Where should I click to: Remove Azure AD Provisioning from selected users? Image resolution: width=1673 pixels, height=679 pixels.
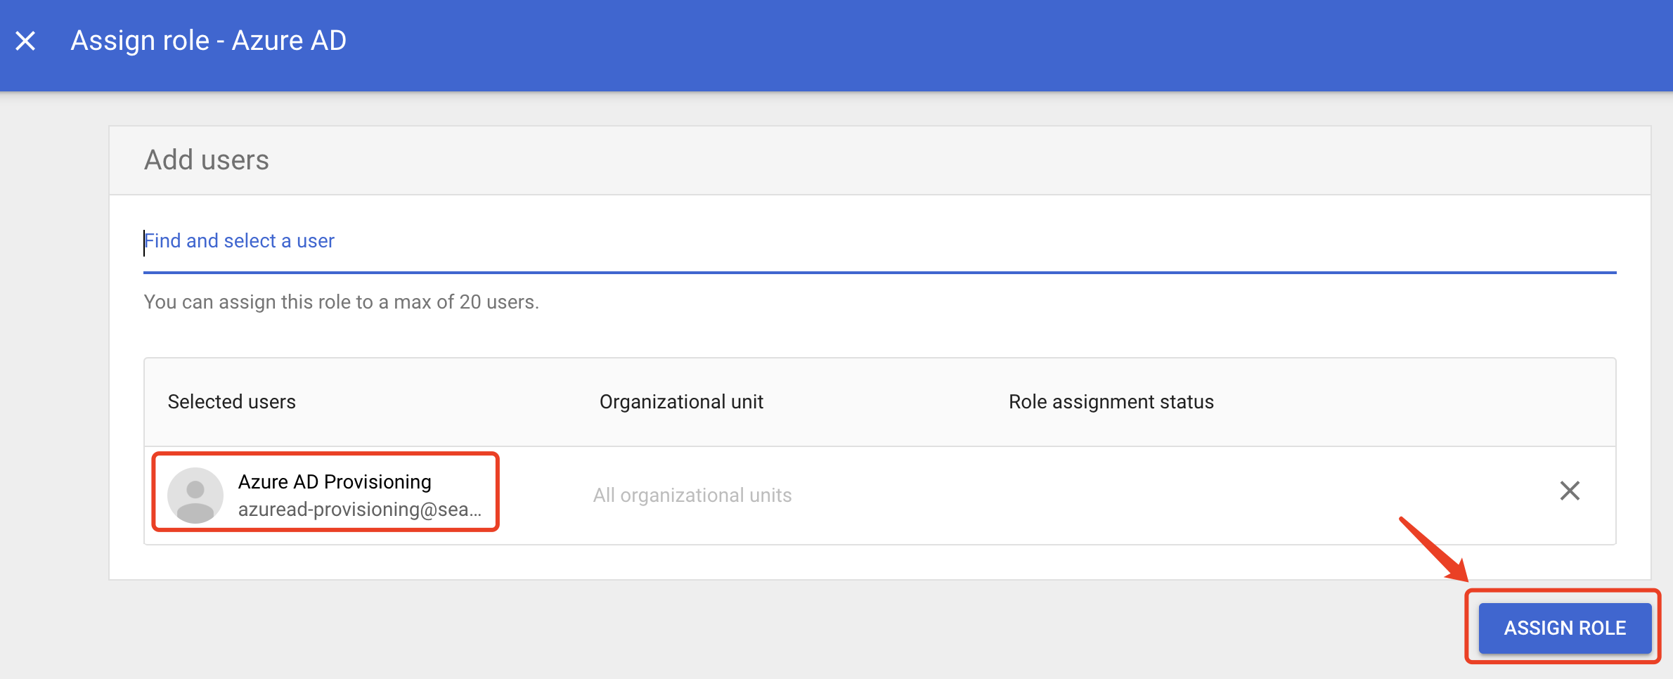pyautogui.click(x=1569, y=491)
